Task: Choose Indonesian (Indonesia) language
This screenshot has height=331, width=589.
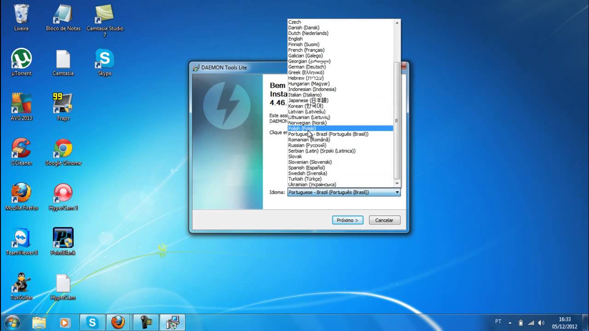Action: click(x=341, y=89)
